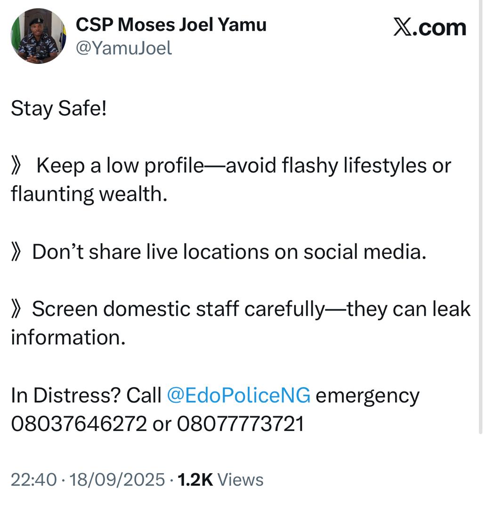This screenshot has width=486, height=508.
Task: Click the X logo in X.com
Action: pyautogui.click(x=402, y=27)
